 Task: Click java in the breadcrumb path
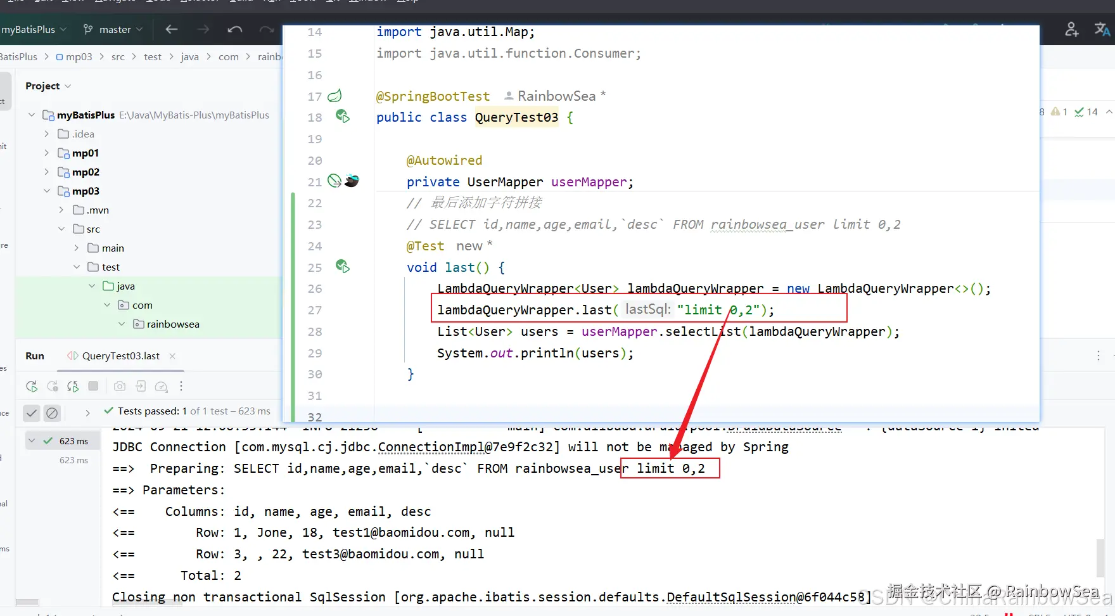189,56
